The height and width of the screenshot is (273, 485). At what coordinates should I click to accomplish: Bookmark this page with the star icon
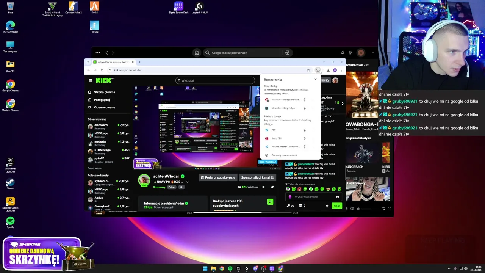[x=308, y=70]
